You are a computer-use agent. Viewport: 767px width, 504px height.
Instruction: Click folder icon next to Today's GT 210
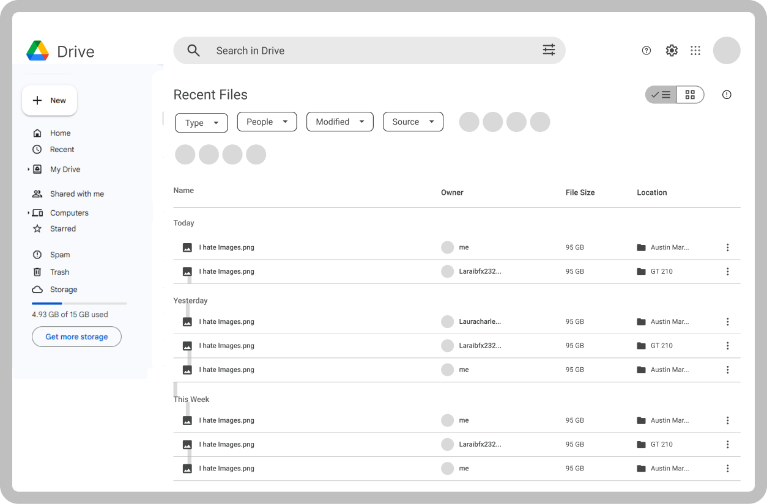[641, 271]
